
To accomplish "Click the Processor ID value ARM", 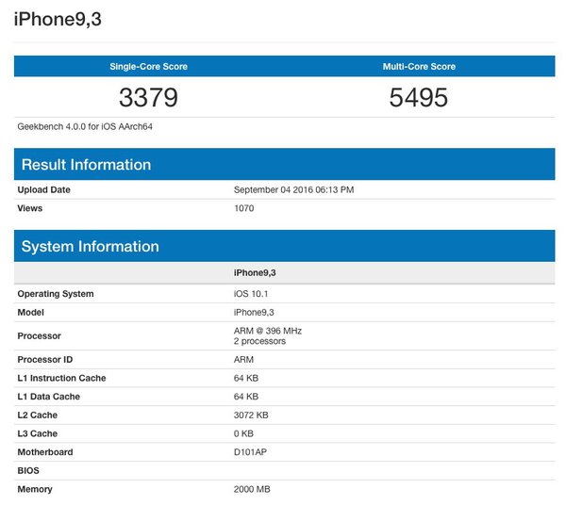I will click(243, 359).
